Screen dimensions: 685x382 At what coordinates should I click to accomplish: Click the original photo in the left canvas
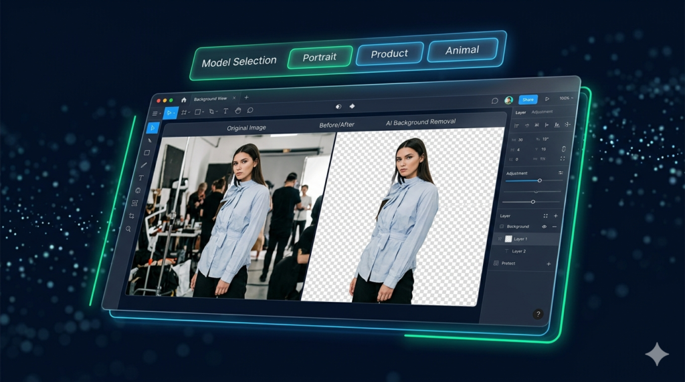(231, 217)
